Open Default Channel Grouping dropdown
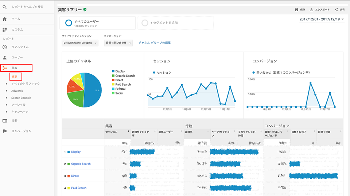This screenshot has height=196, width=350. point(80,43)
